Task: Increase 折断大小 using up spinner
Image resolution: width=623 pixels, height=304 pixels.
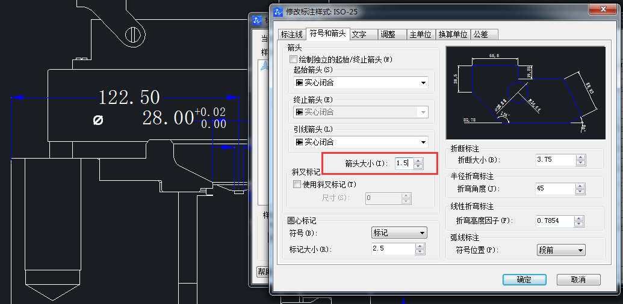Action: click(580, 157)
